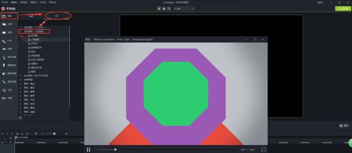
Task: Click the cut scissors icon on timeline
Action: tap(12, 133)
